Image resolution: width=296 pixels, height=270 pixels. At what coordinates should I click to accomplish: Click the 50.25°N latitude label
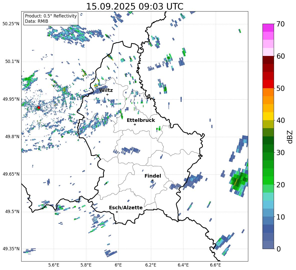tap(11, 24)
